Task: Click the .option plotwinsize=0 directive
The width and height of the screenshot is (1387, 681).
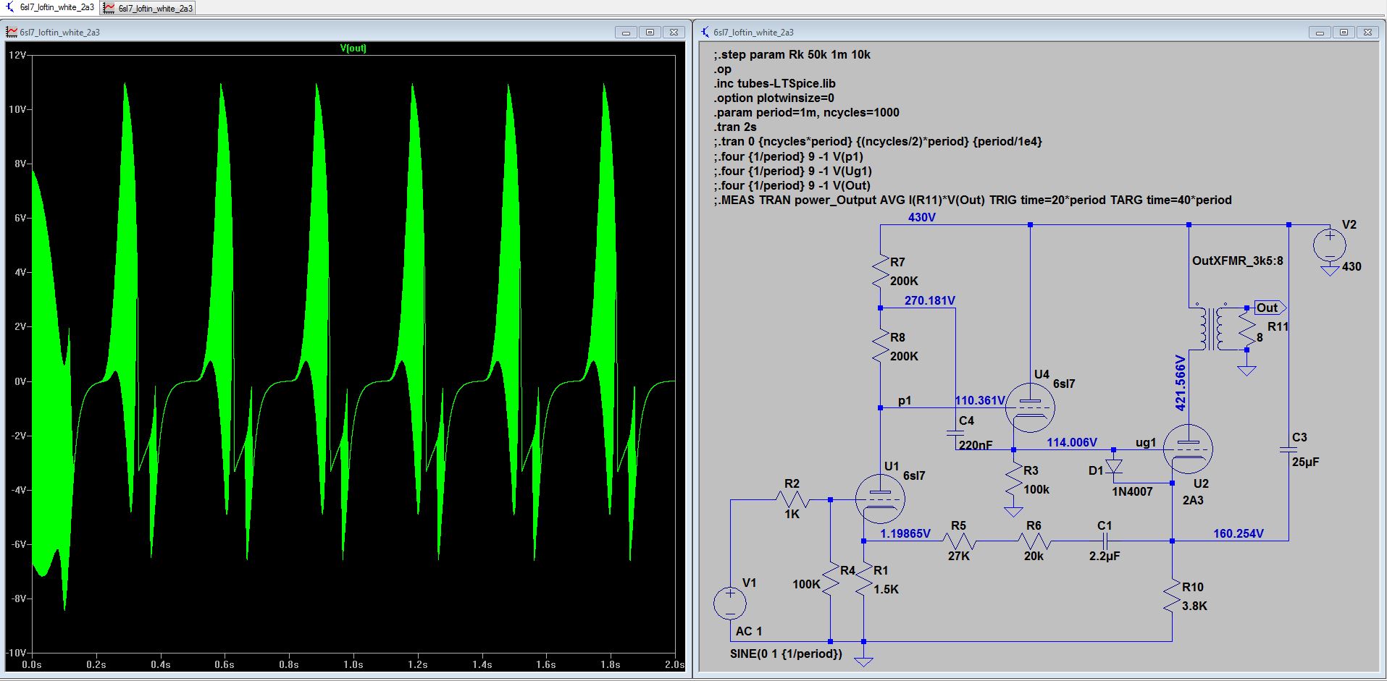Action: [774, 98]
